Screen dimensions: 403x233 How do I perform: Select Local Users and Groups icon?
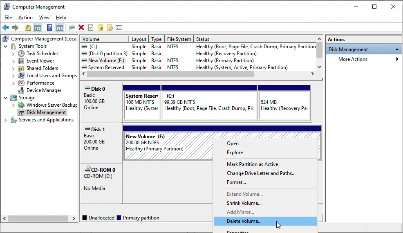[x=21, y=76]
